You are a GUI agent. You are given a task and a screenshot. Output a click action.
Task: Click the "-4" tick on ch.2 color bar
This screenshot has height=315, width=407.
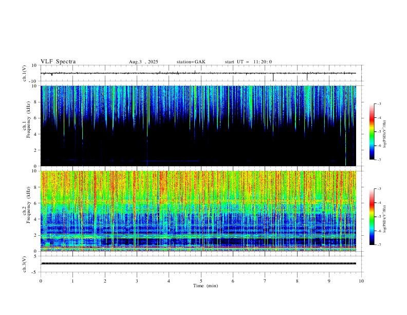click(x=379, y=203)
